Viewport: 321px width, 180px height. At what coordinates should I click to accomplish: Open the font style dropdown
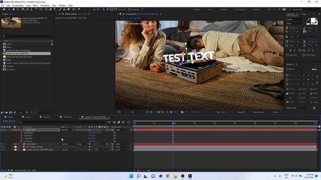295,23
